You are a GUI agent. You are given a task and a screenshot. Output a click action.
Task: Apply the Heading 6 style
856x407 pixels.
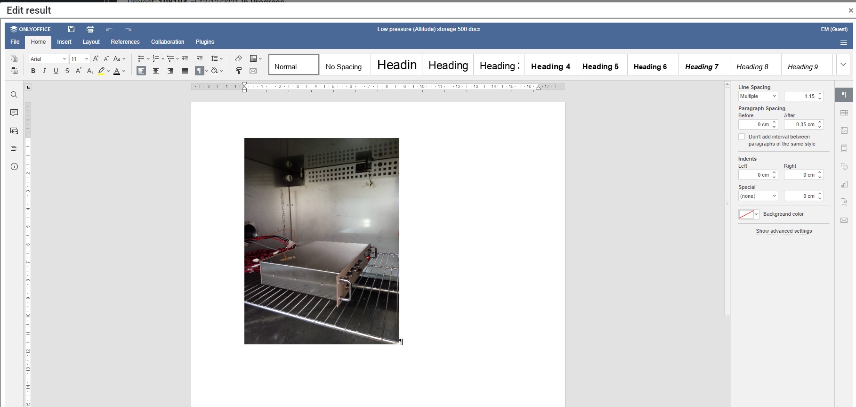pyautogui.click(x=653, y=65)
